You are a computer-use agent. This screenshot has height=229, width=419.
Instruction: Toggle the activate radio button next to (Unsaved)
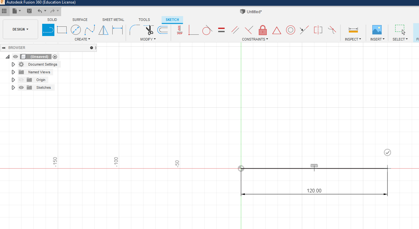click(x=55, y=57)
